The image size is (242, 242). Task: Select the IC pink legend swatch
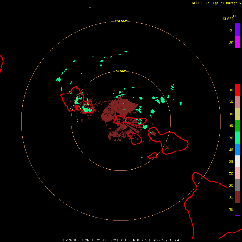click(x=237, y=173)
